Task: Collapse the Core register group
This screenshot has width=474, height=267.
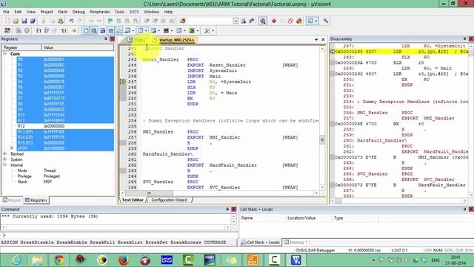Action: pyautogui.click(x=5, y=53)
